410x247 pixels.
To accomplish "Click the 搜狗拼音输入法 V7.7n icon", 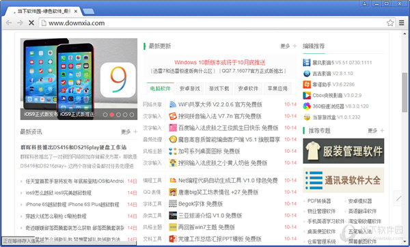I will tap(173, 116).
